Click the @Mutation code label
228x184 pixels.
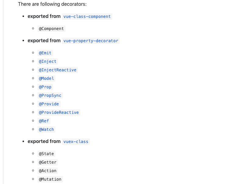coord(50,179)
